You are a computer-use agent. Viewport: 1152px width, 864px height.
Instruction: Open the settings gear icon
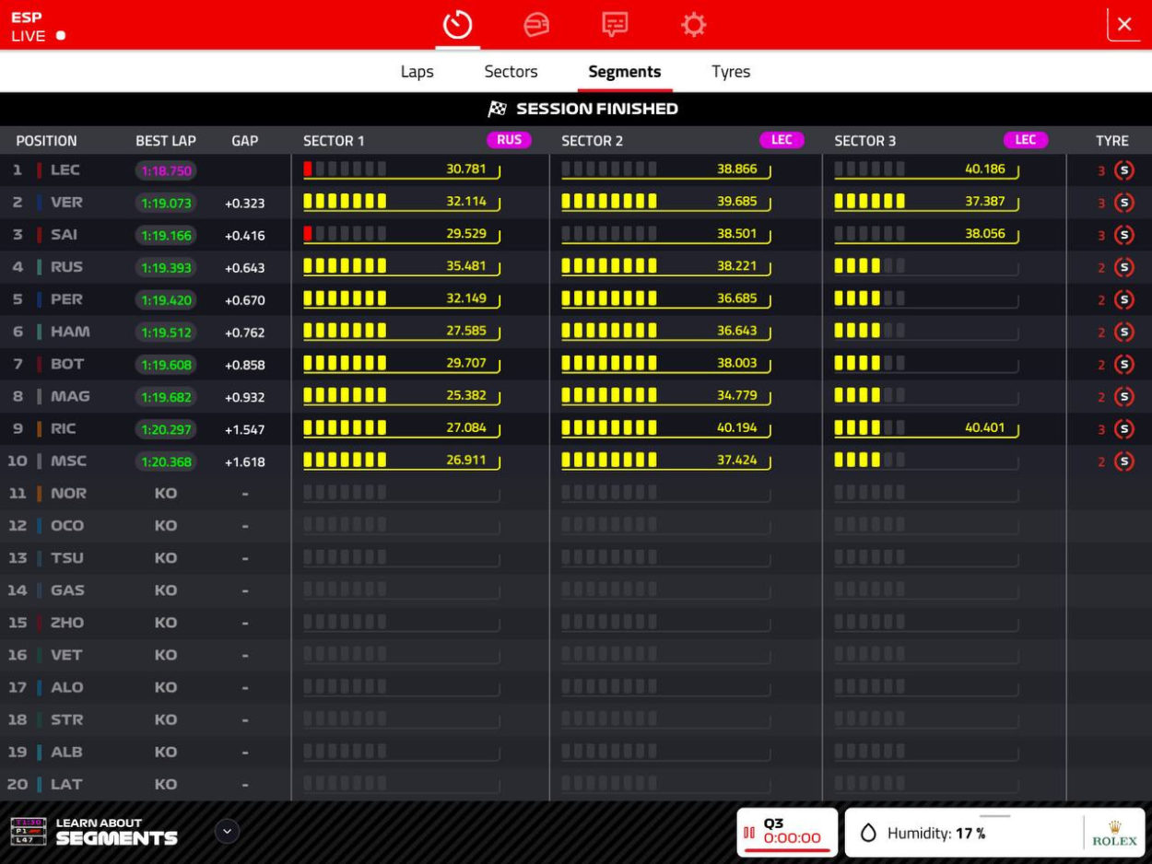tap(694, 25)
